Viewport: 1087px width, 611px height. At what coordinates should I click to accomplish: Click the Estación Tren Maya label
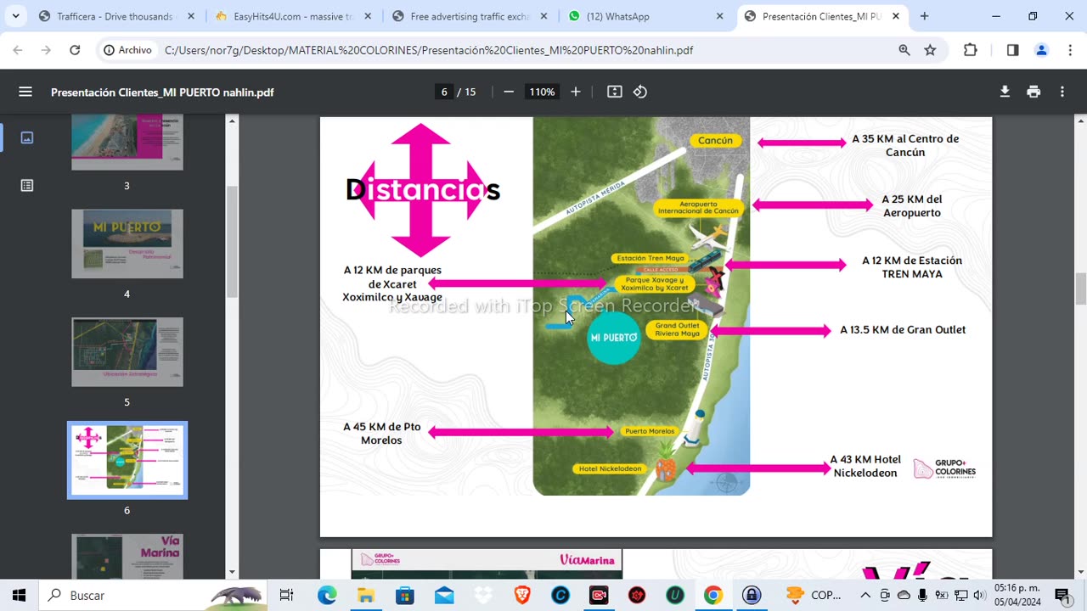pos(651,258)
